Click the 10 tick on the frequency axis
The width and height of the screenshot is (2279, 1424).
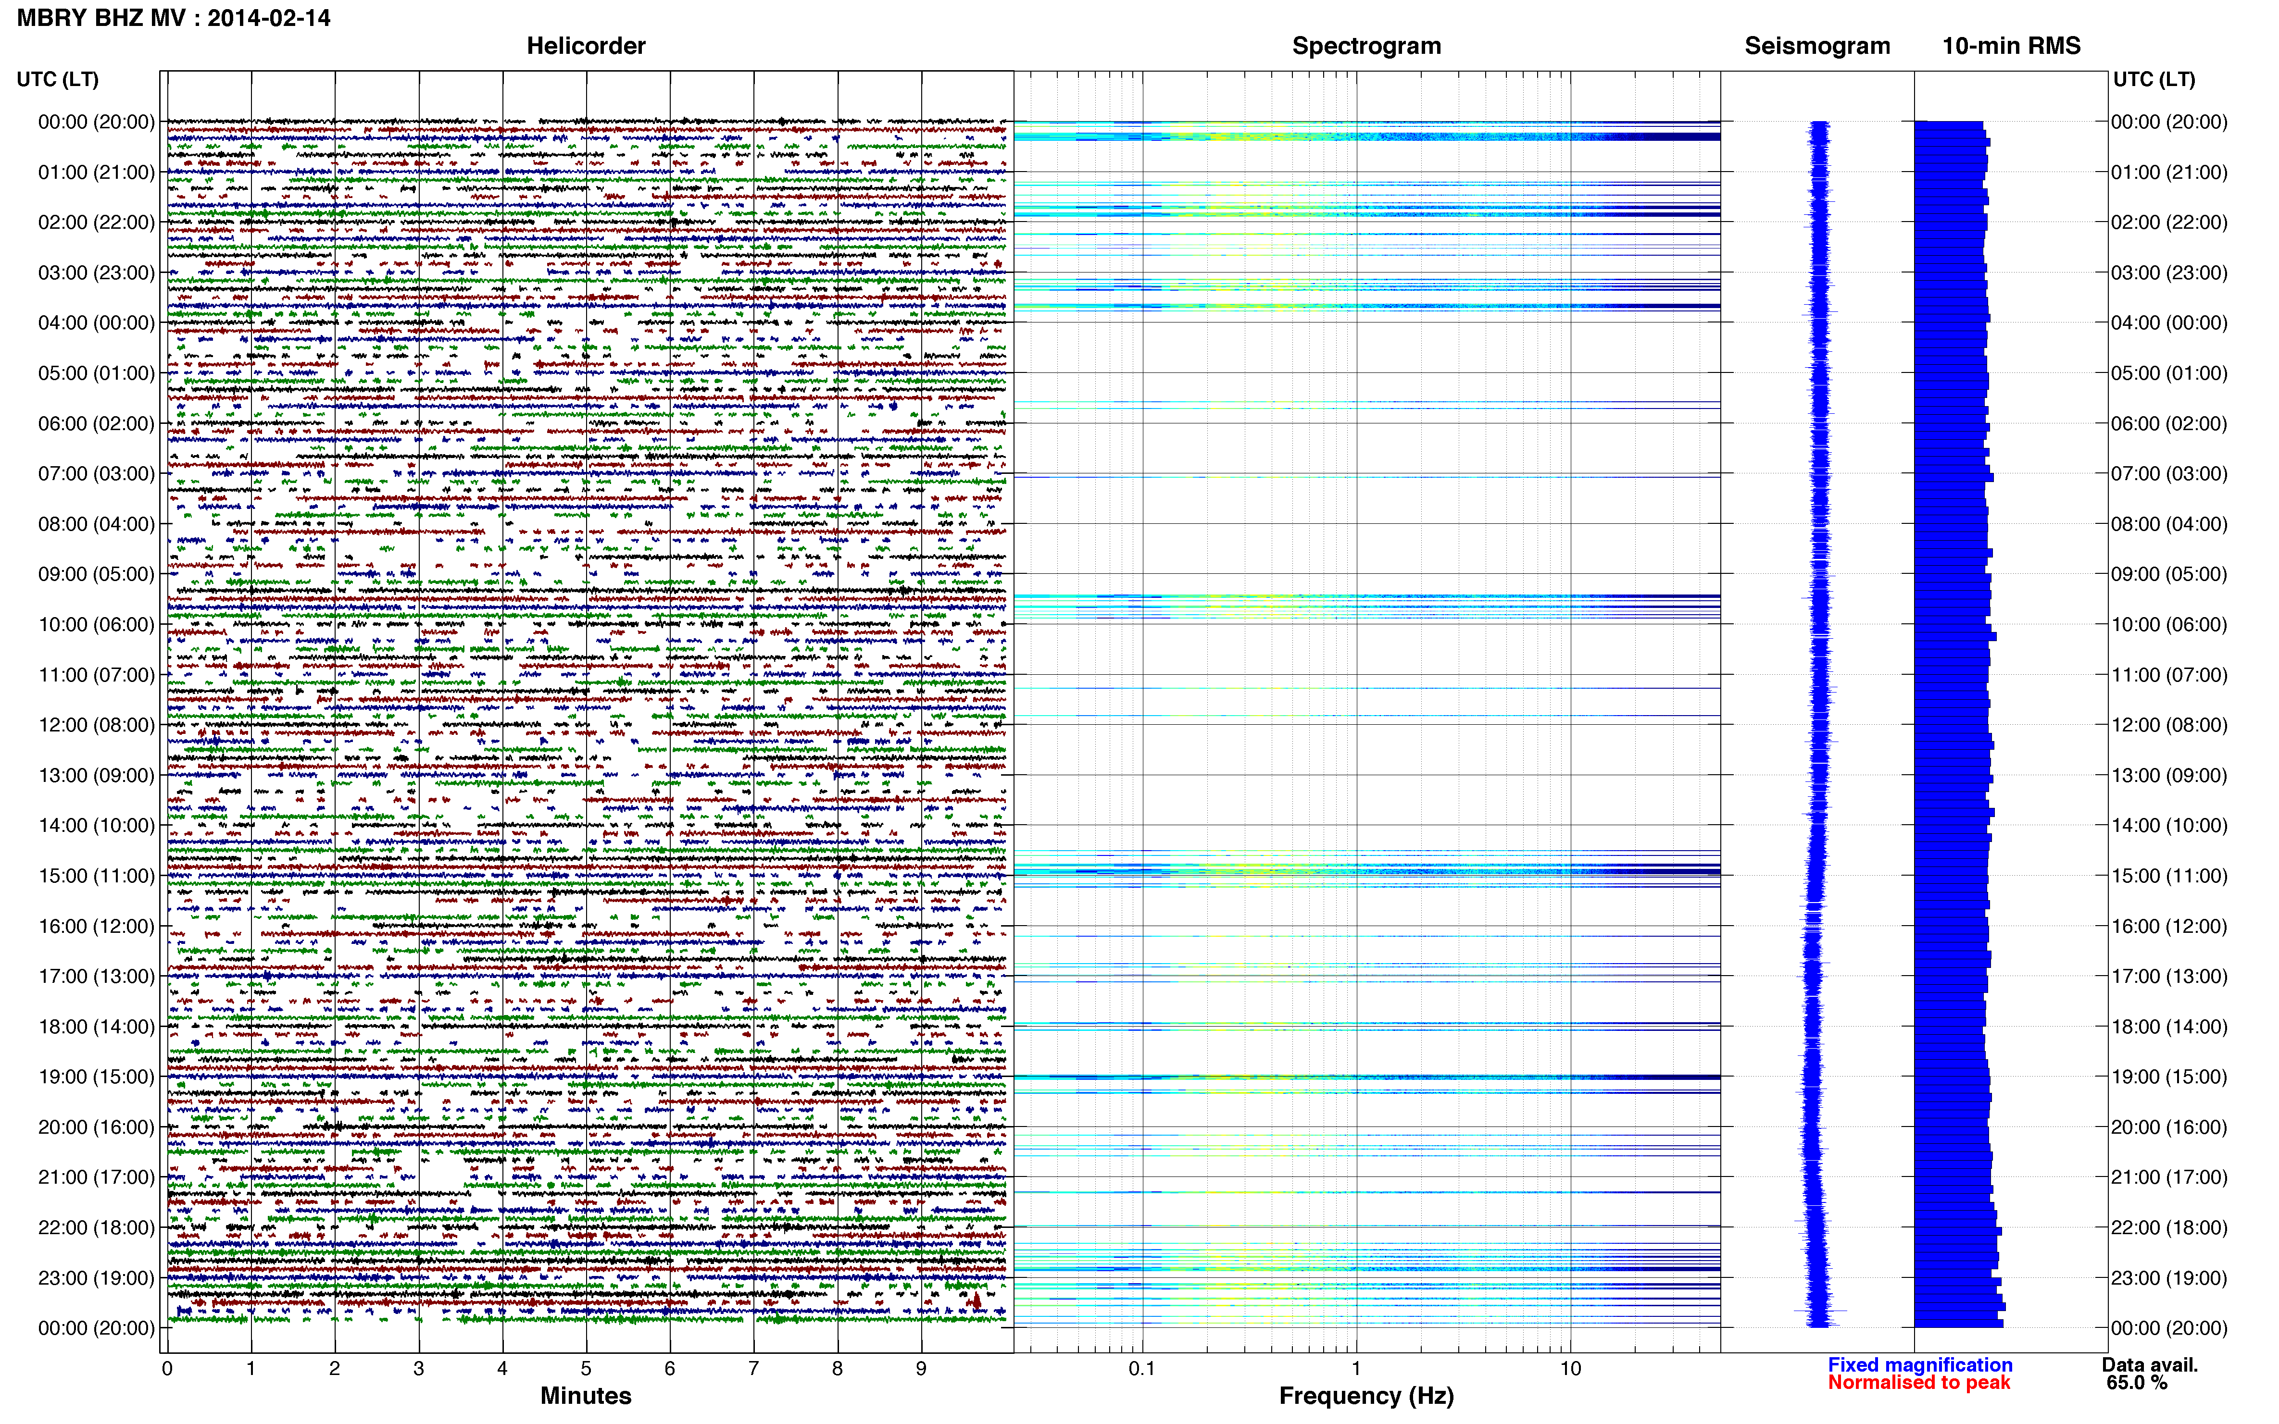(x=1570, y=1368)
